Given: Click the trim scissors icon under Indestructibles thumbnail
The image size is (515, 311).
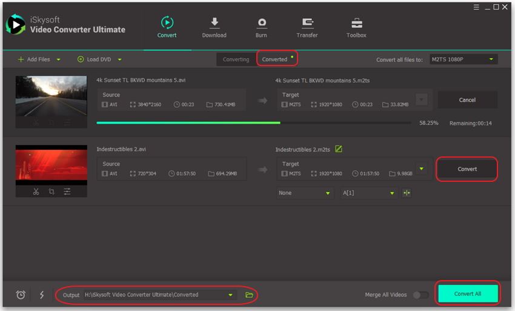Looking at the screenshot, I should pyautogui.click(x=36, y=192).
